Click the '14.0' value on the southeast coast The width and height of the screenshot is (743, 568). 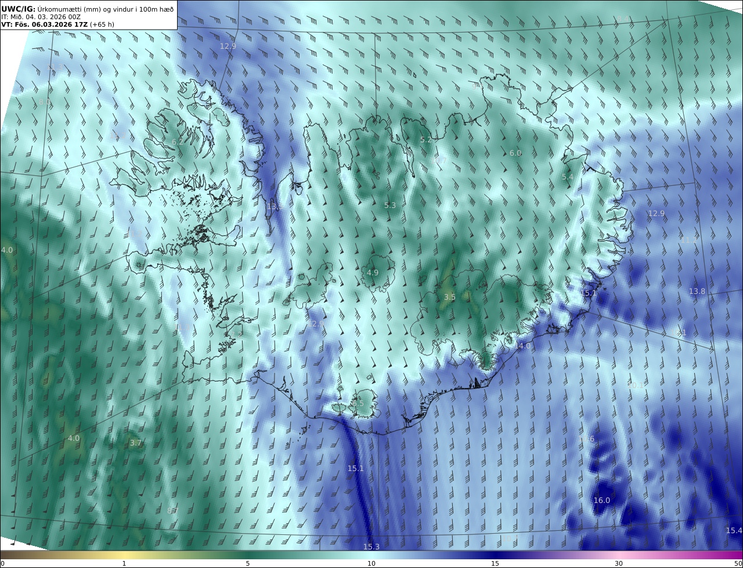click(523, 346)
